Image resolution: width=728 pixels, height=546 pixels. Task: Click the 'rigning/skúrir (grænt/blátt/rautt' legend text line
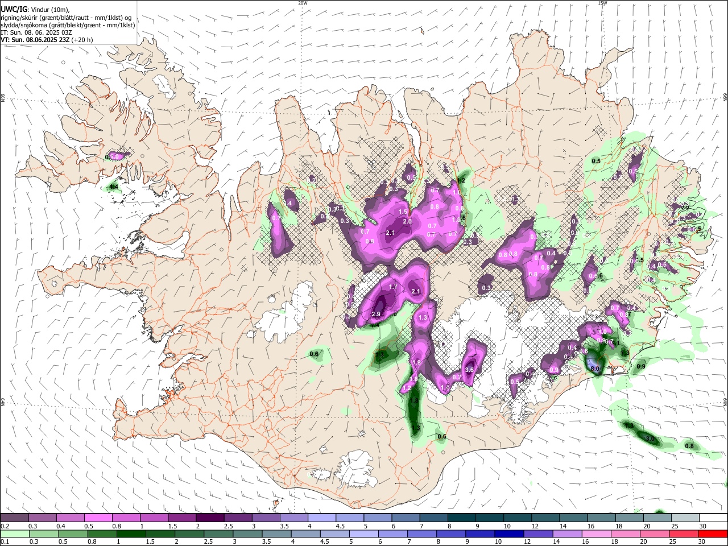pyautogui.click(x=66, y=18)
